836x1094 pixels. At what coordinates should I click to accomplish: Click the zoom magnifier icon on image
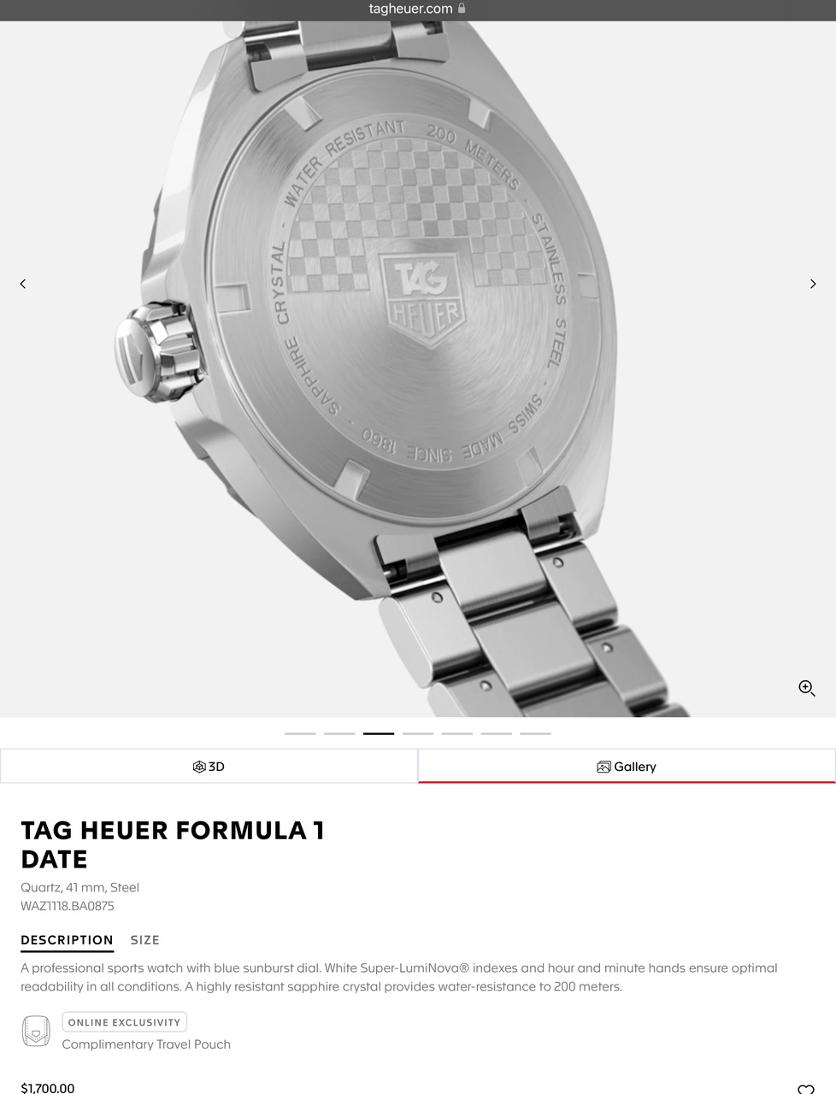(806, 688)
